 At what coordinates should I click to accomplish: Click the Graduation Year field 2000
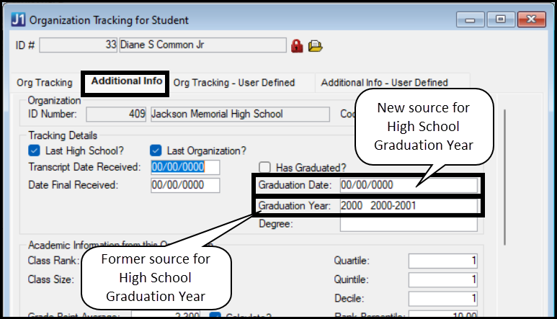coord(409,206)
